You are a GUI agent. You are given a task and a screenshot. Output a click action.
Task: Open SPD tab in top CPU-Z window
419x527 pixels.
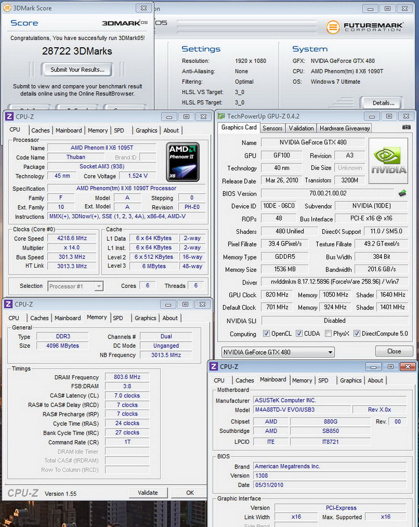pos(119,130)
